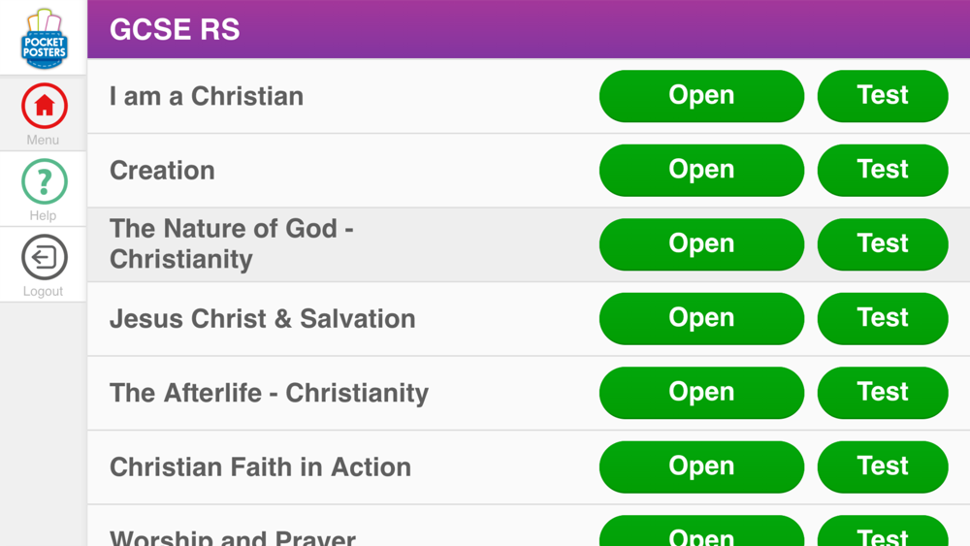Take the Creation test

tap(883, 170)
